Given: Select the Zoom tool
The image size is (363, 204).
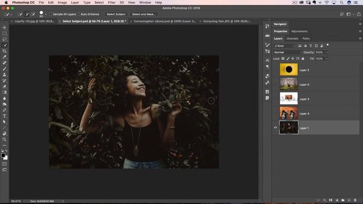Looking at the screenshot, I should click(5, 139).
